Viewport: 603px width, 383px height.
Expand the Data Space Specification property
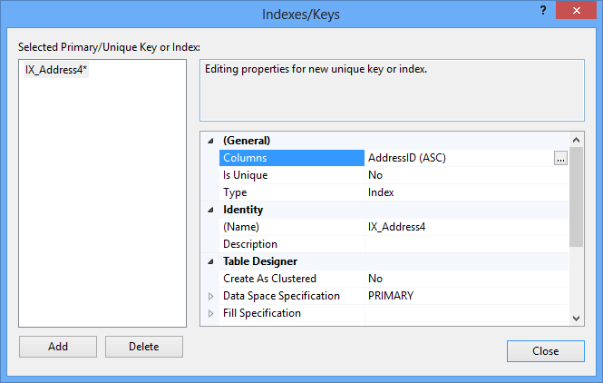coord(211,297)
